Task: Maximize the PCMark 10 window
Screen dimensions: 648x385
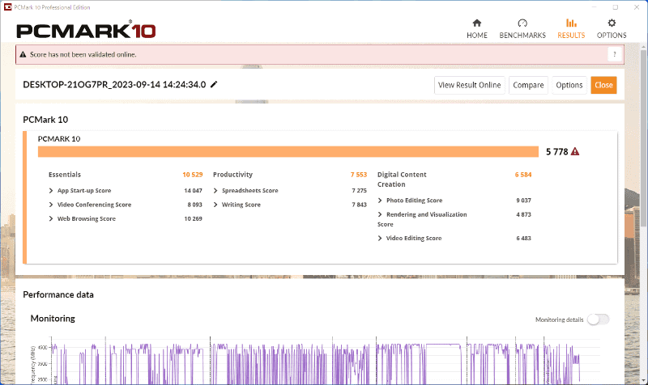Action: pos(616,7)
